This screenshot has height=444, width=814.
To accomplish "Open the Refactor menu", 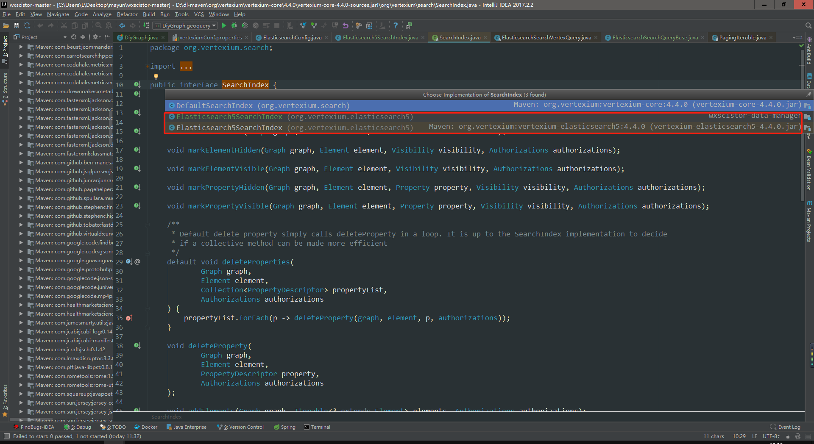I will [x=127, y=14].
